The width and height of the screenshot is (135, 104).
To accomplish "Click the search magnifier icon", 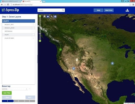I will [x=63, y=10].
